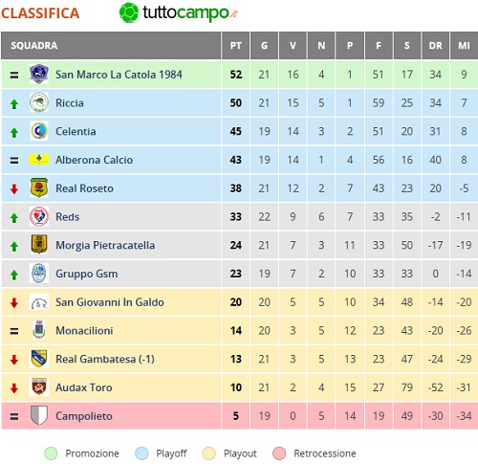This screenshot has width=478, height=464.
Task: Click the Morgia Pietracatella shield icon
Action: tap(39, 245)
